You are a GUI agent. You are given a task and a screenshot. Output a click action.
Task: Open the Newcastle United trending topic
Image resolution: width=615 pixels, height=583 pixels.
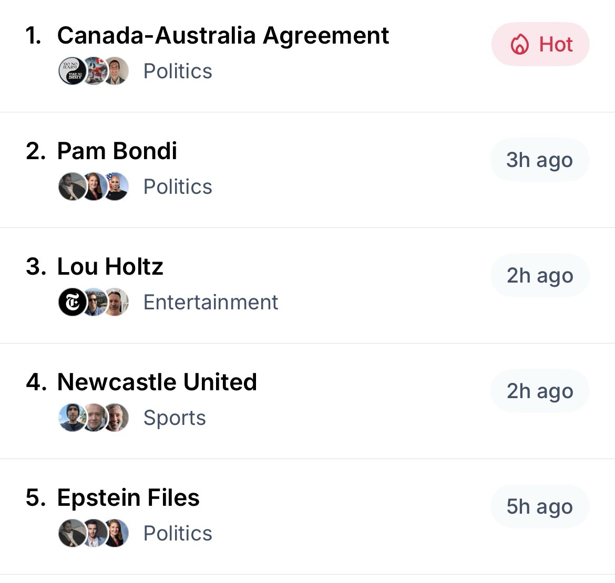pos(157,382)
